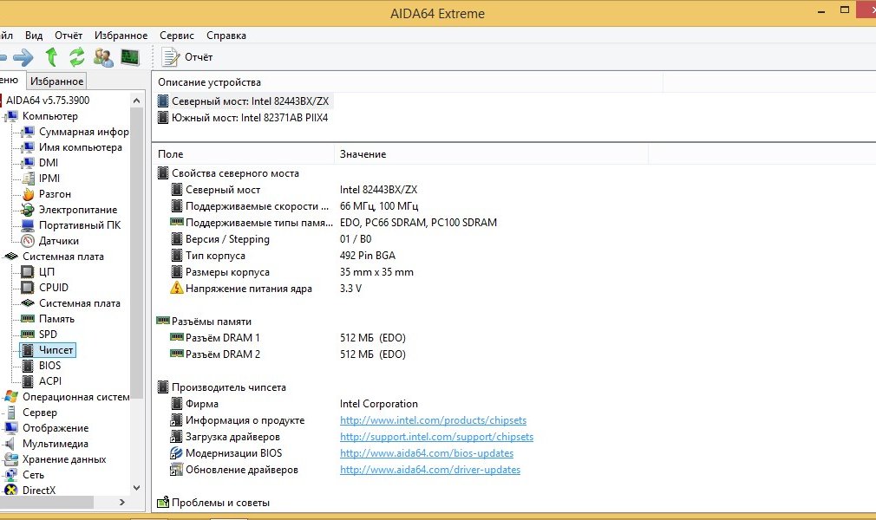The image size is (876, 520).
Task: Select the Северный мост: Intel 82443BX/ZX device row
Action: [251, 101]
